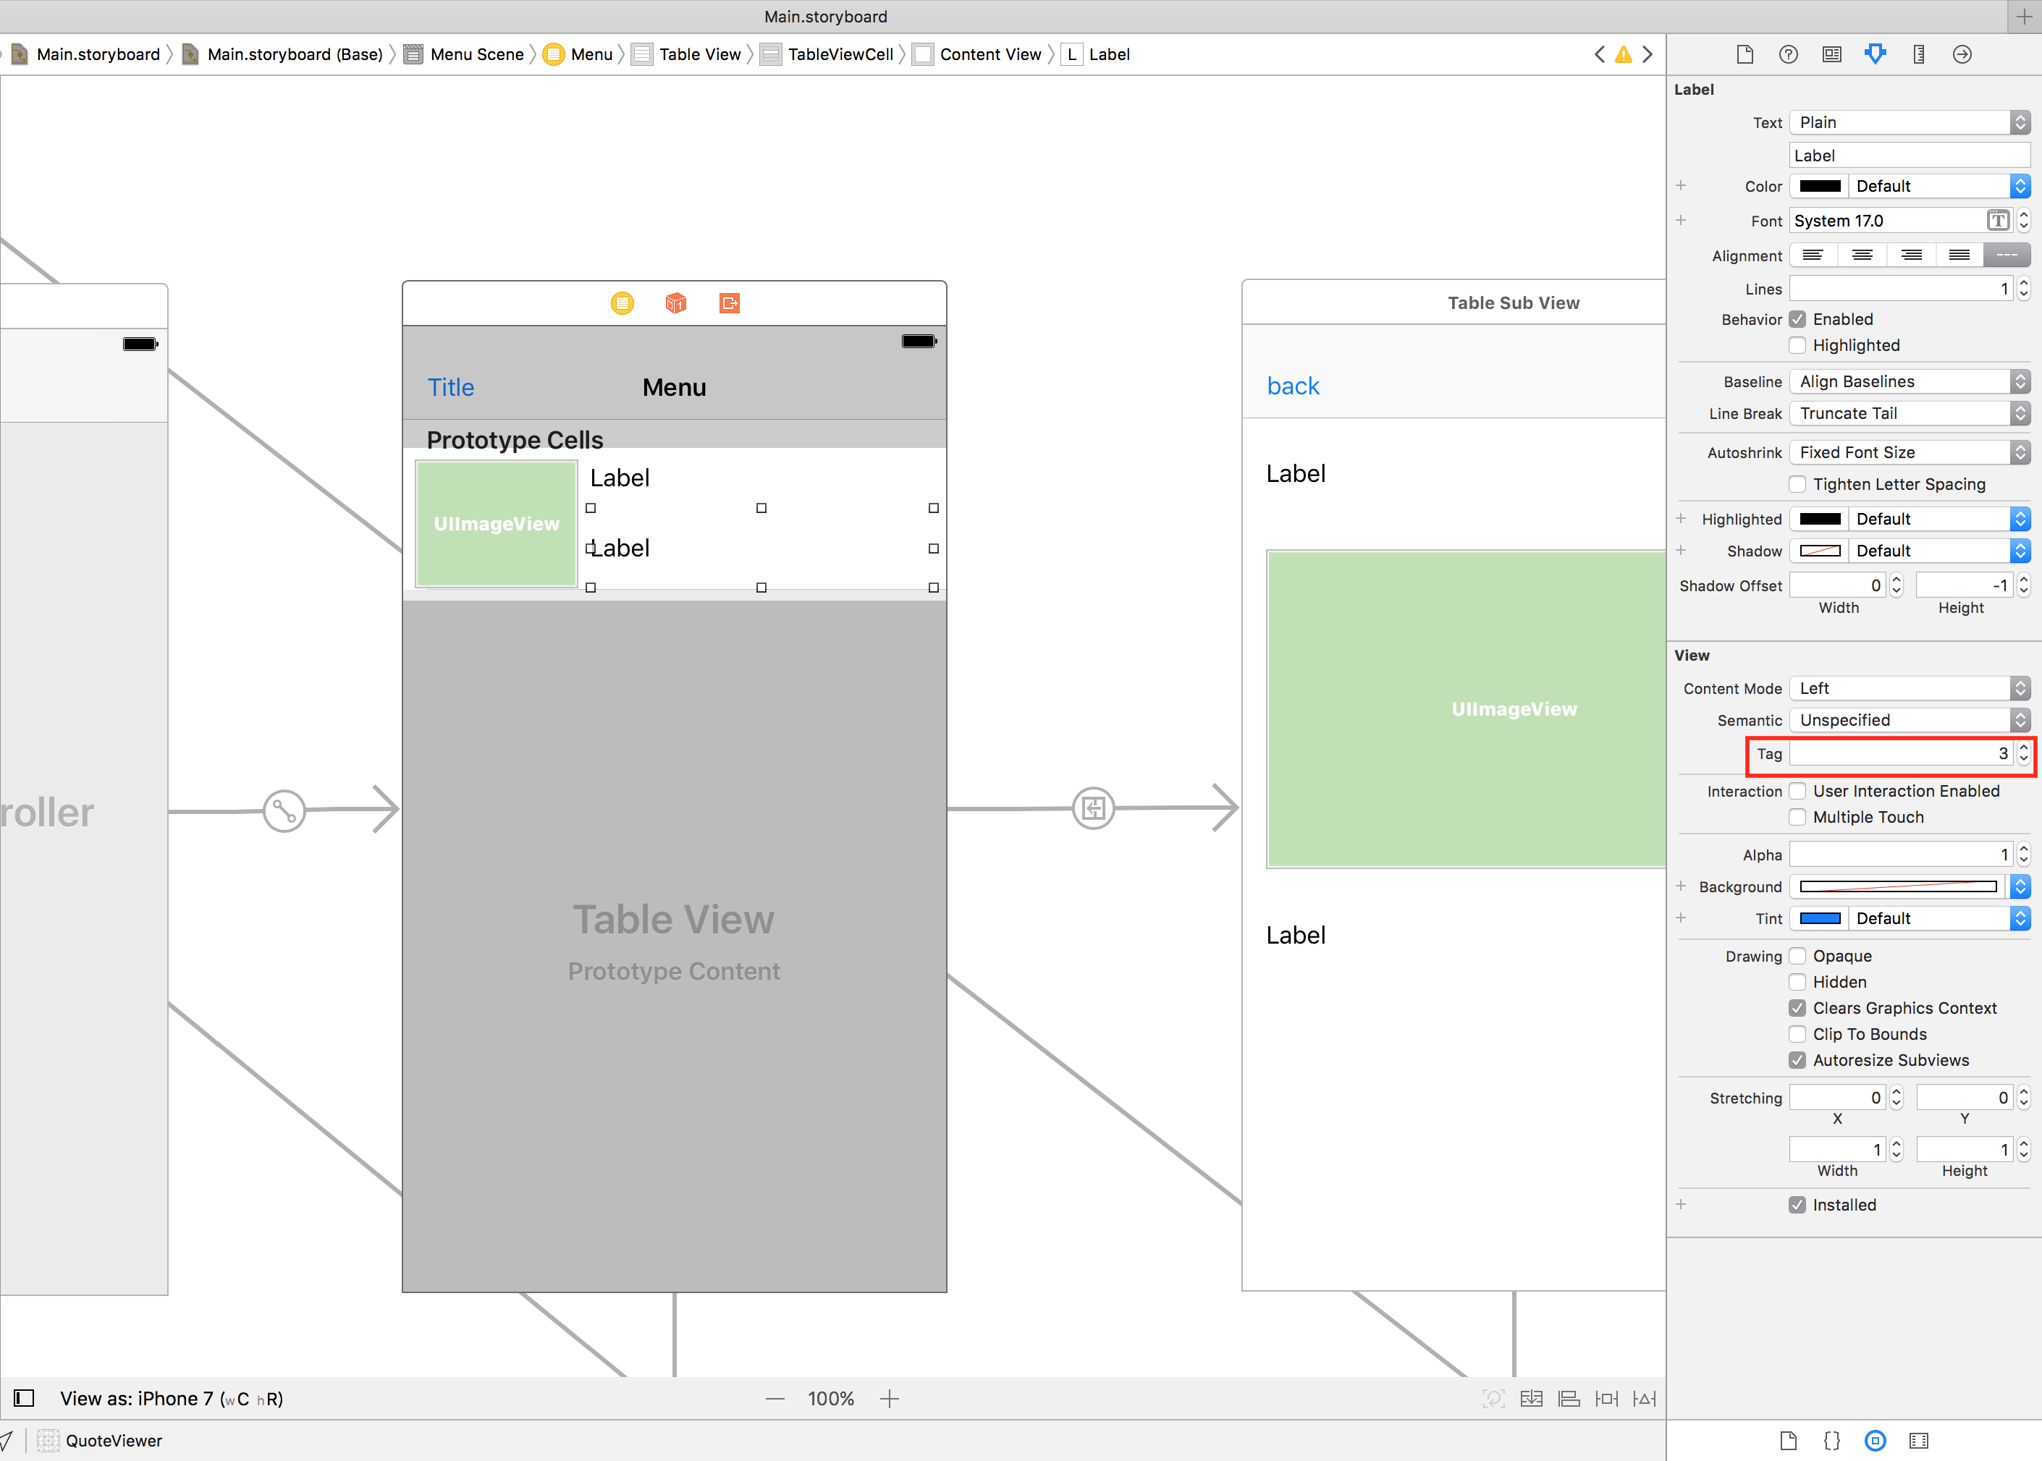Show the Media library
2042x1461 pixels.
click(x=1919, y=1440)
